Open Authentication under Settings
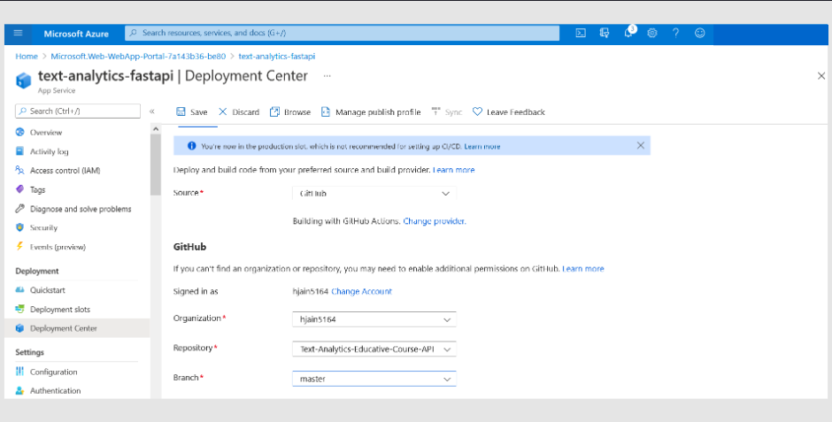Image resolution: width=832 pixels, height=422 pixels. point(55,391)
